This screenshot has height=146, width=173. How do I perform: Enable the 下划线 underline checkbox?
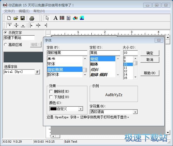(51, 97)
